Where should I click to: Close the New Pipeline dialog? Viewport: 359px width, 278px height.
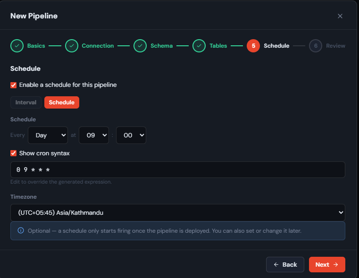click(x=340, y=16)
